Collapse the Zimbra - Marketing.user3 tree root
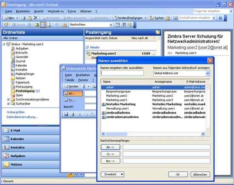Viewport: 234px width, 185px height. [4, 44]
